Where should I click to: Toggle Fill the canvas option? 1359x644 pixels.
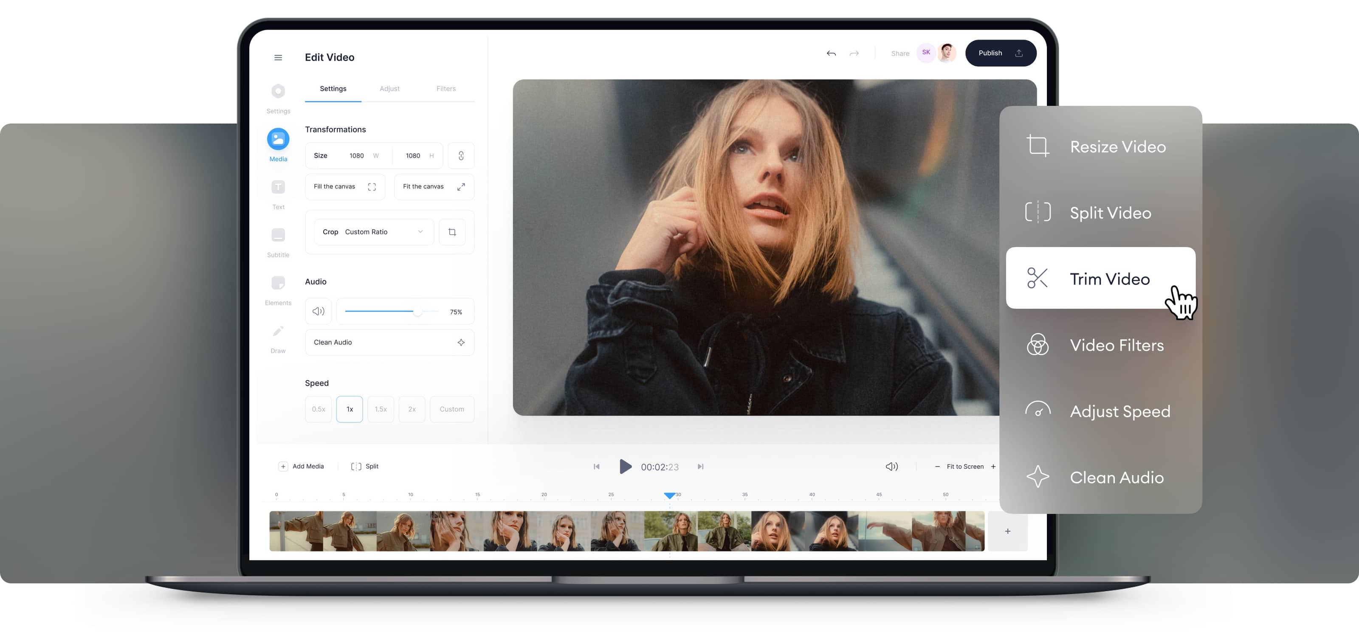click(344, 186)
